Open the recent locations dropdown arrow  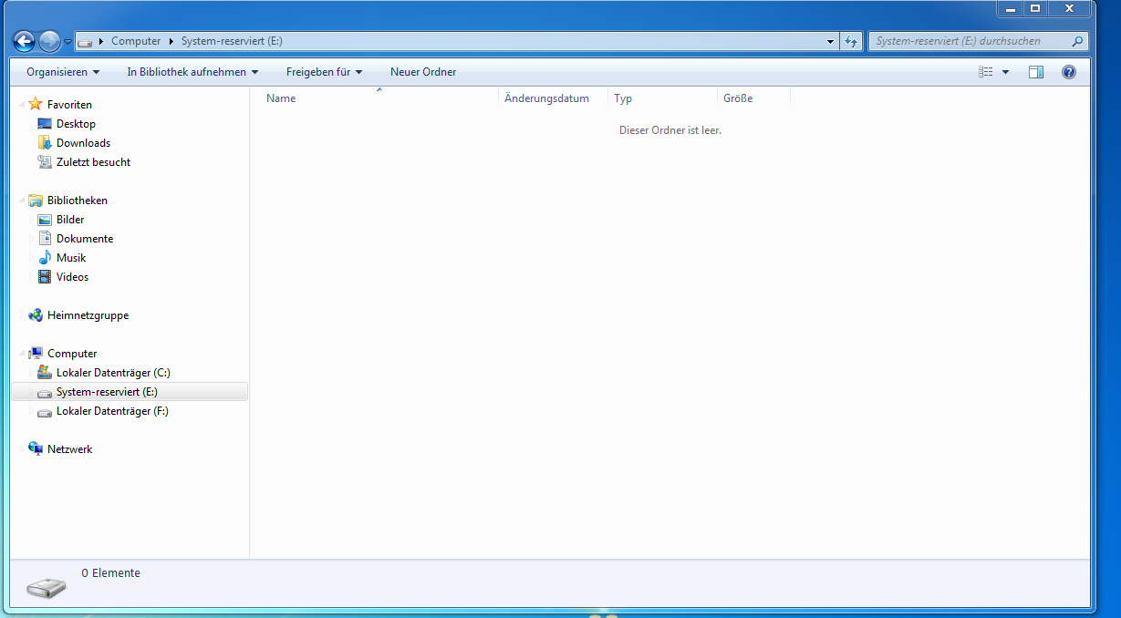tap(67, 42)
